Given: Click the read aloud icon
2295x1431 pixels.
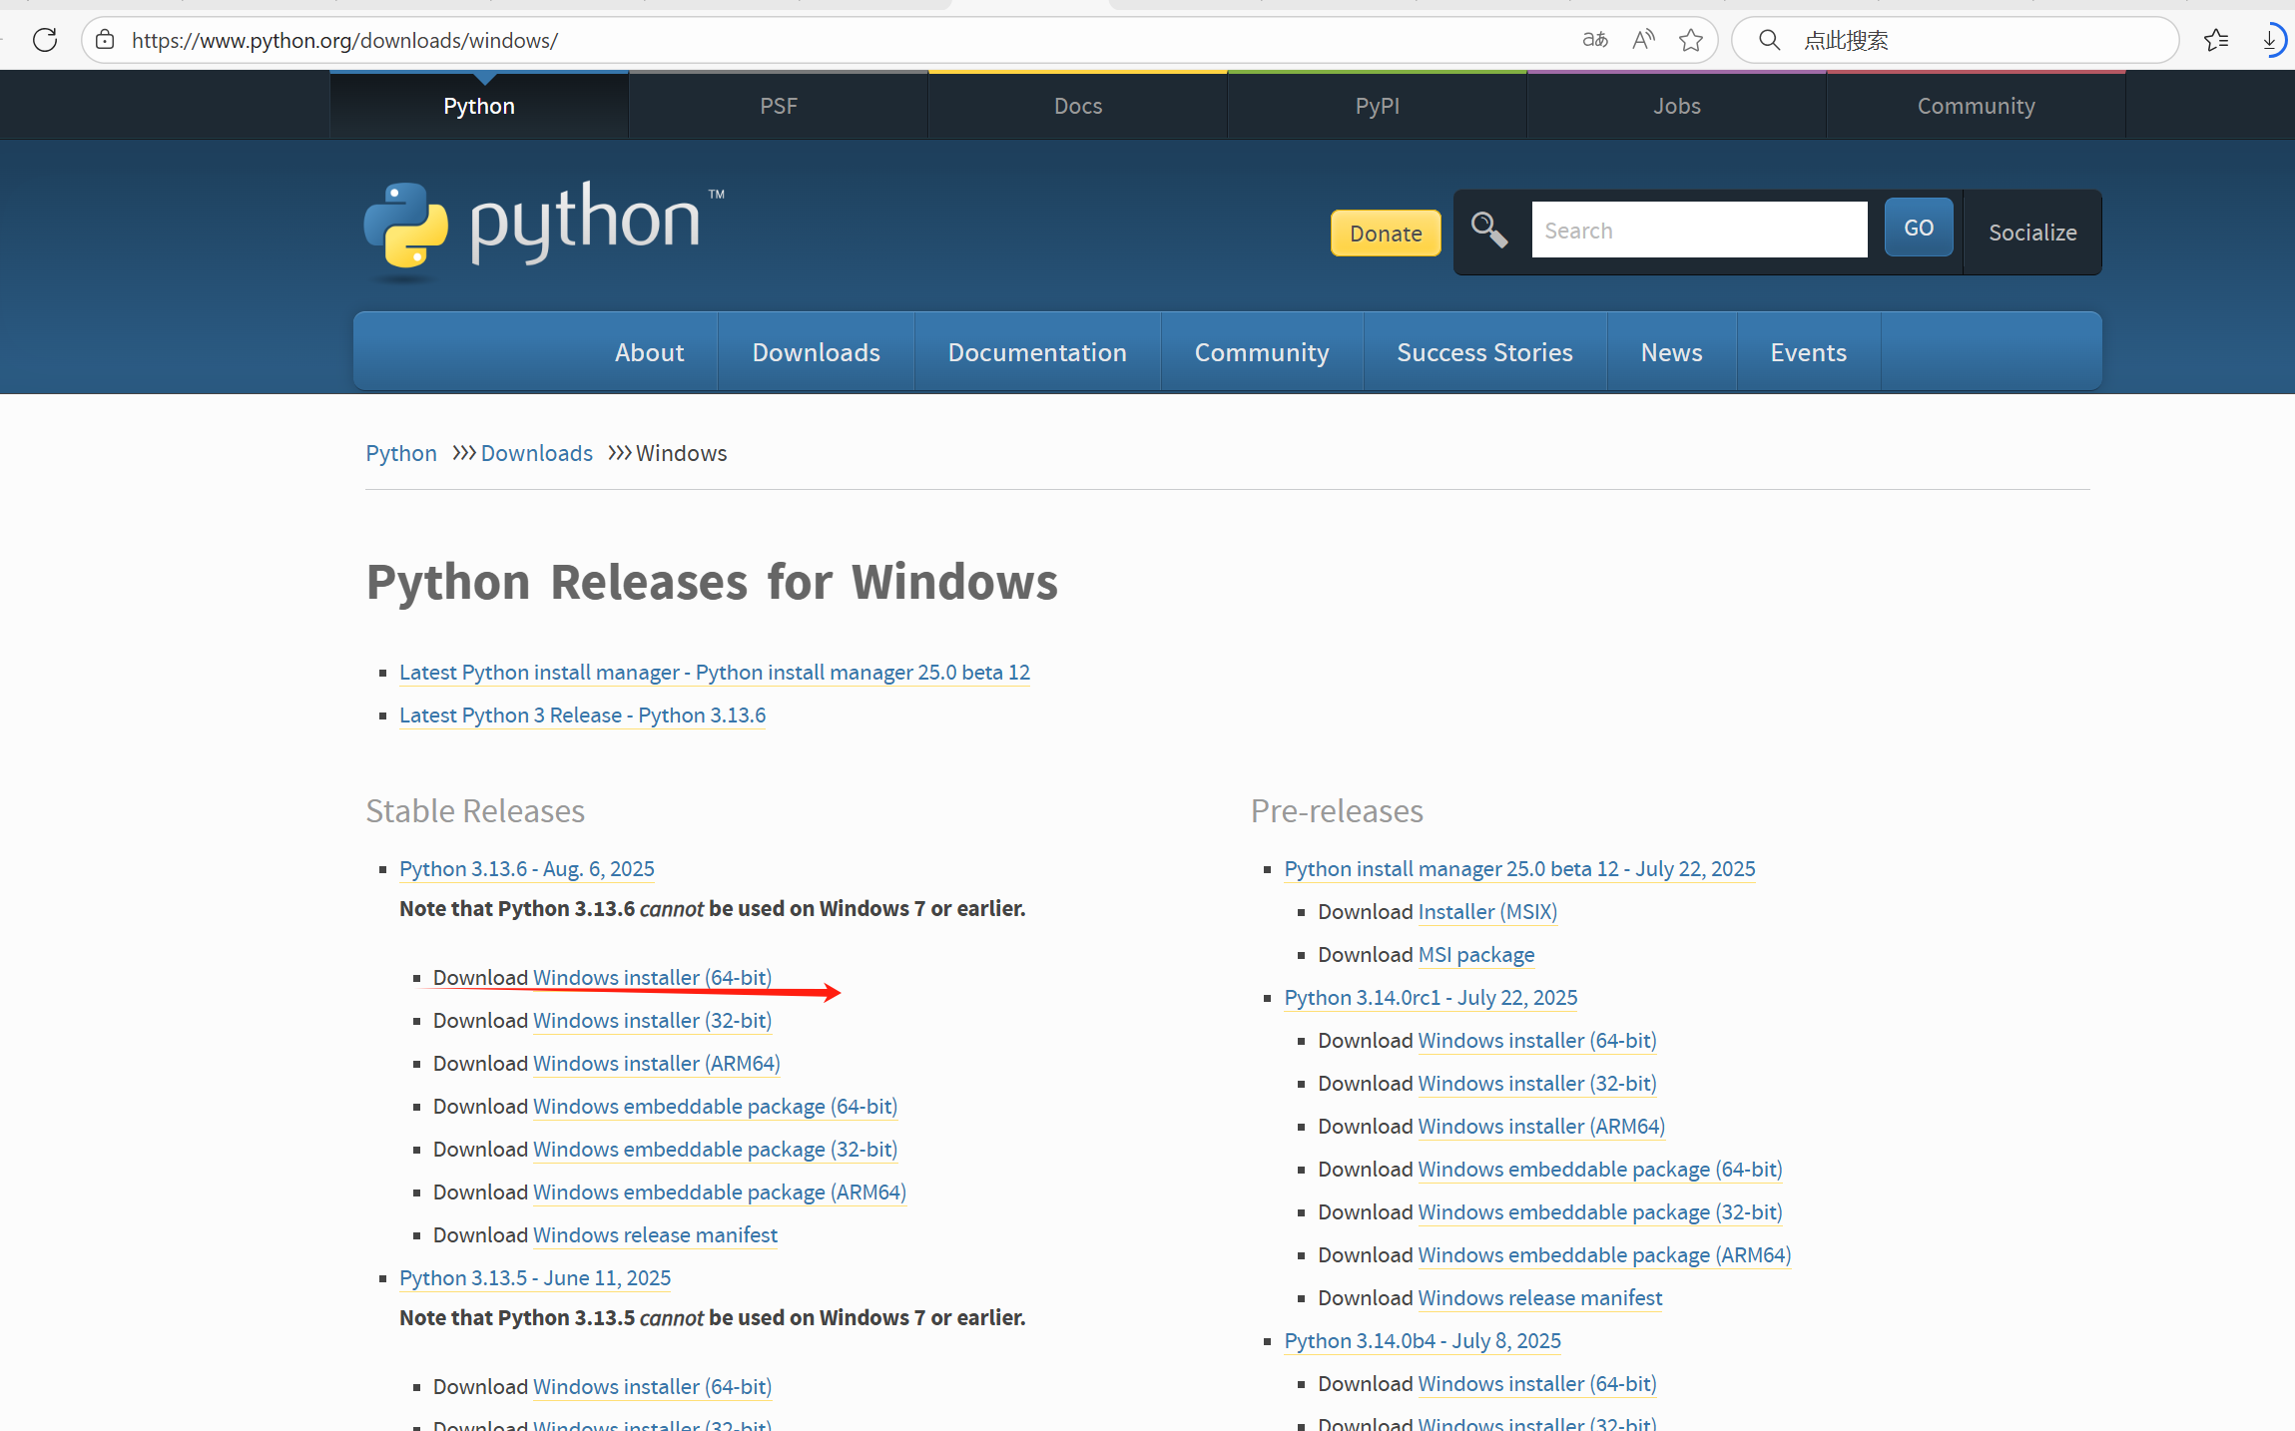Looking at the screenshot, I should (x=1643, y=40).
